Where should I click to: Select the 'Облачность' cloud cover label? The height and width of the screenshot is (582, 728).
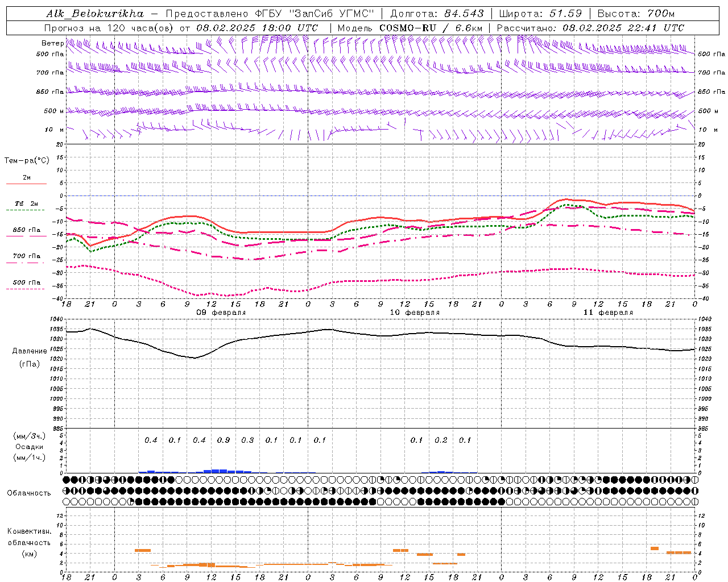pyautogui.click(x=29, y=493)
